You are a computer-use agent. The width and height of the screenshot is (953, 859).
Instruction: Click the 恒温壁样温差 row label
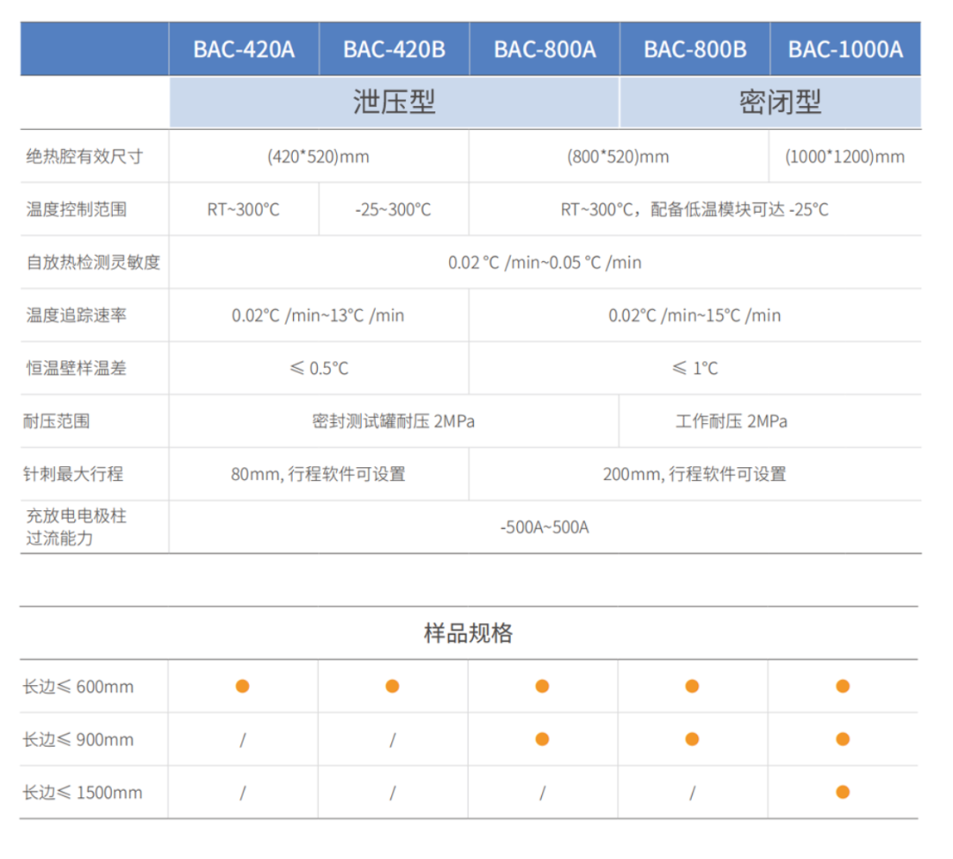click(77, 368)
